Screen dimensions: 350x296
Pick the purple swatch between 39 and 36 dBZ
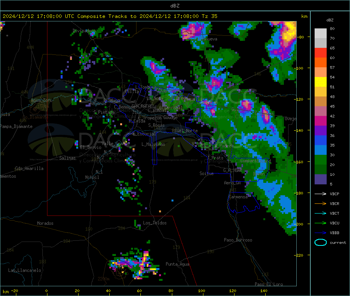tap(320, 131)
